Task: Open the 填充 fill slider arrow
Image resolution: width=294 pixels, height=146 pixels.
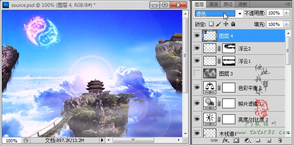Action: [x=286, y=24]
